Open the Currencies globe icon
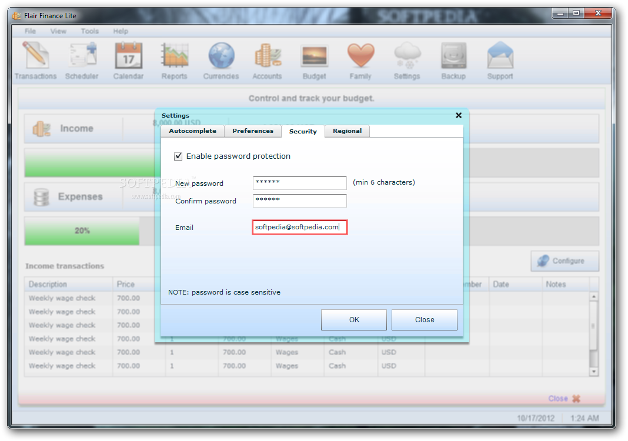 [x=221, y=61]
